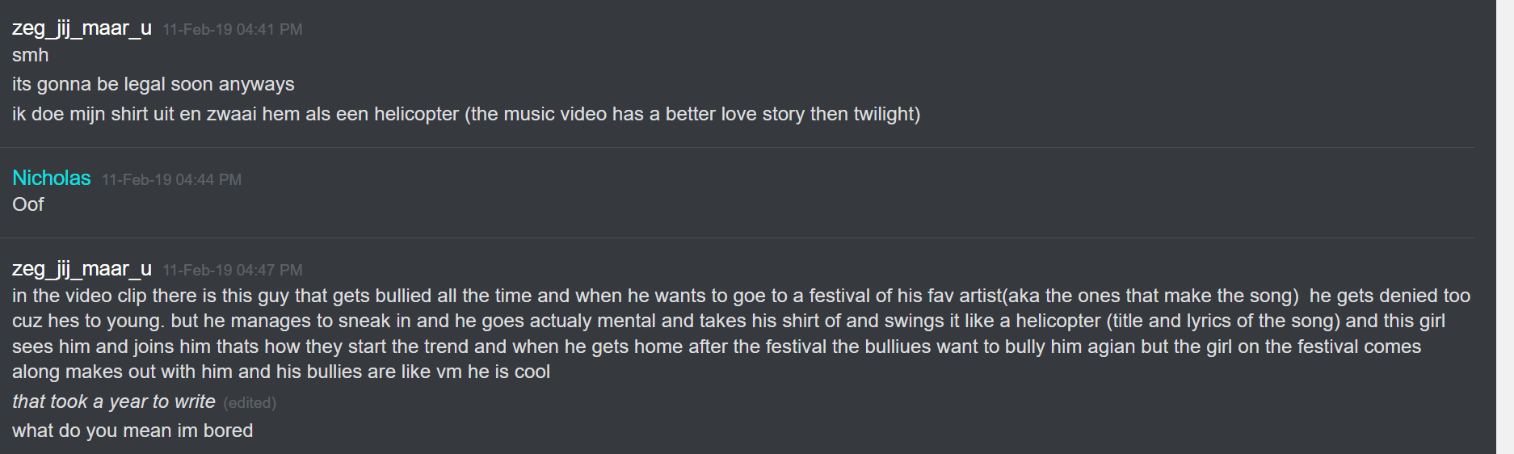Screen dimensions: 1514x454
Task: Click the word "festival" in first line of description
Action: [x=839, y=296]
